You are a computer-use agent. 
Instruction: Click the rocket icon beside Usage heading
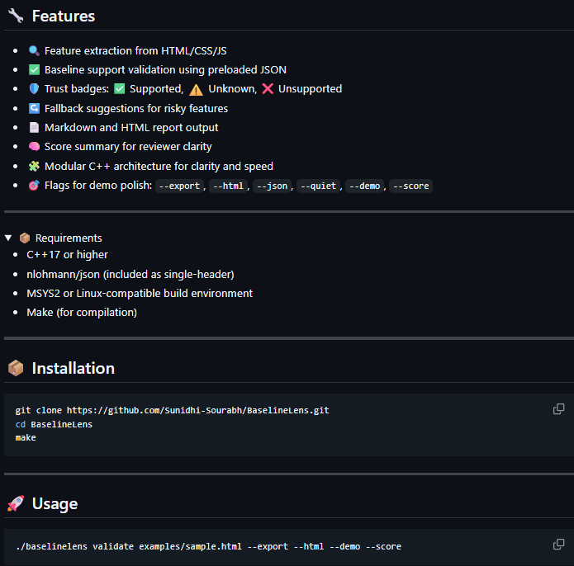click(x=16, y=503)
